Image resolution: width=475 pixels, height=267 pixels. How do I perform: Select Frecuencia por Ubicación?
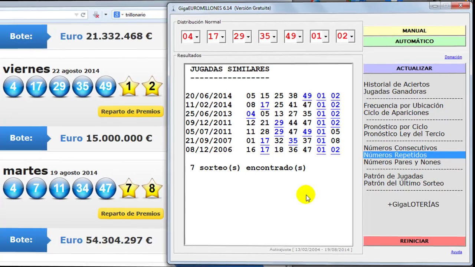pos(403,106)
